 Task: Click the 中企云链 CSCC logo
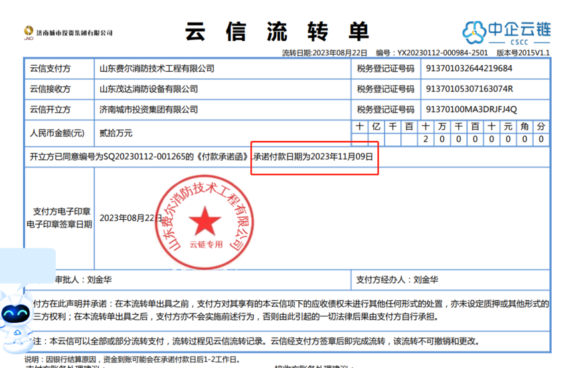[507, 33]
